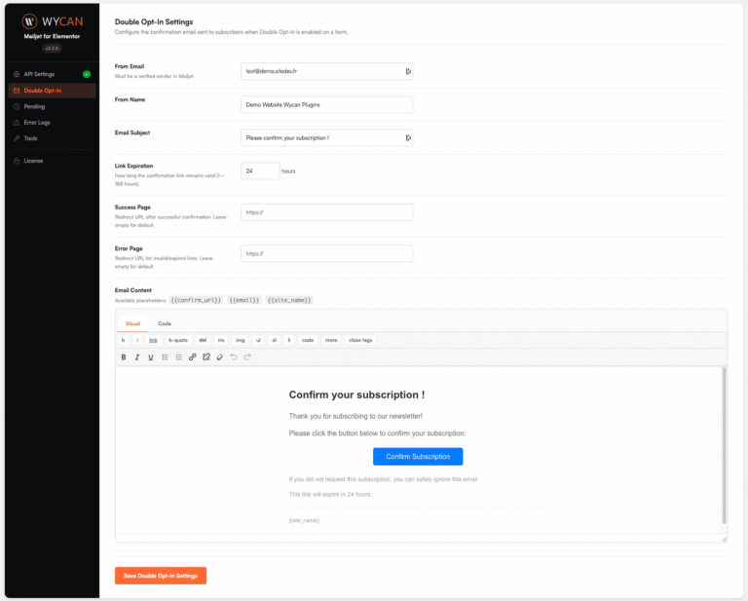Screen dimensions: 748x601
Task: Click the 'li' quicktag button
Action: (288, 340)
